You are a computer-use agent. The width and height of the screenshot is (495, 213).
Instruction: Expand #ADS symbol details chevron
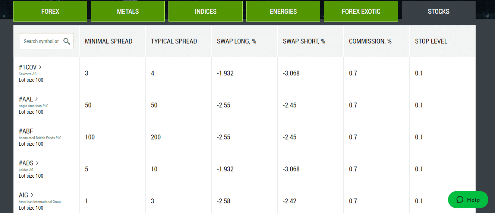(x=37, y=163)
